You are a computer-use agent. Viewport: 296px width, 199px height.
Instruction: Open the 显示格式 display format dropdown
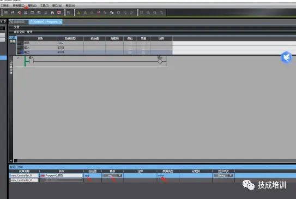tap(231, 175)
